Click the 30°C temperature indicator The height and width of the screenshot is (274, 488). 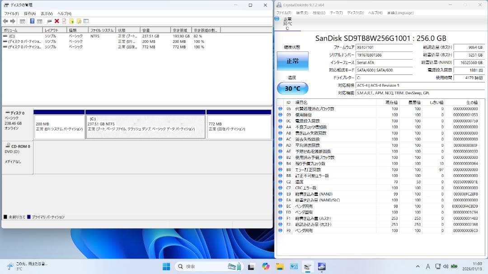coord(292,88)
